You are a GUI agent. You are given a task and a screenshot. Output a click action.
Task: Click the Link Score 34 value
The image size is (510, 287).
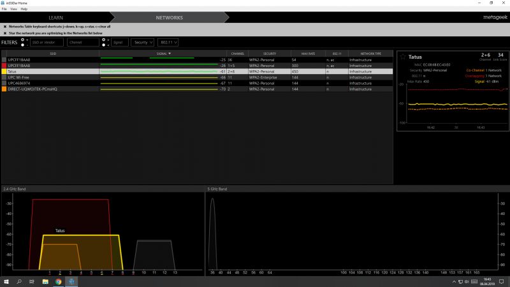500,55
